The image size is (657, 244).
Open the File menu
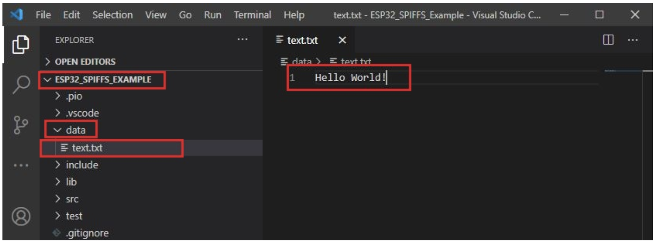pos(43,15)
